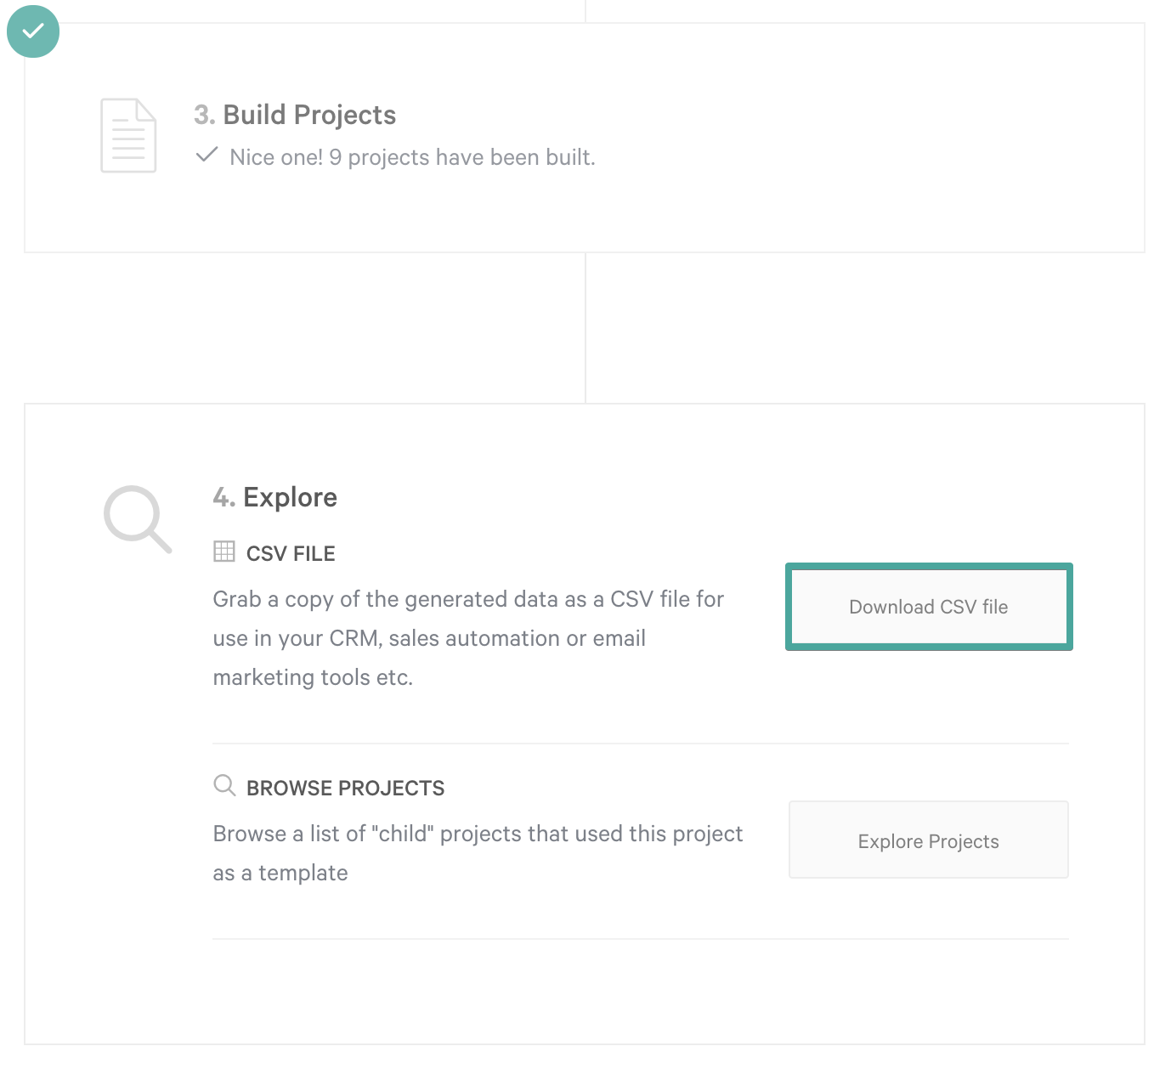
Task: Click the BROWSE PROJECTS section label
Action: point(345,789)
